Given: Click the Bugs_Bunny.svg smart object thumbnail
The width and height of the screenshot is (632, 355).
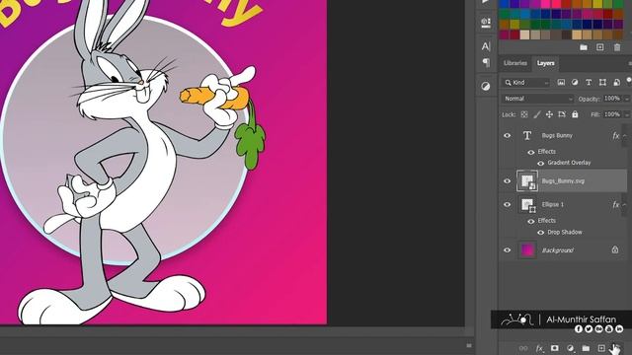Looking at the screenshot, I should pyautogui.click(x=527, y=181).
